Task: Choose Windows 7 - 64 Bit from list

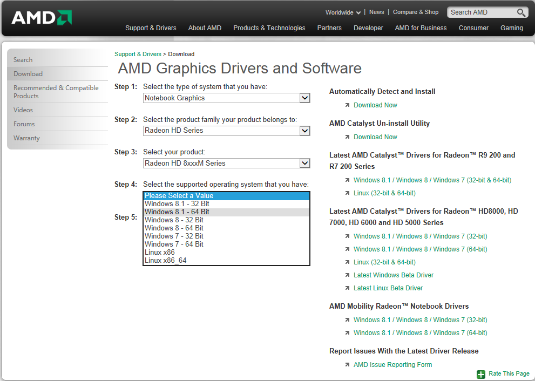Action: [x=174, y=244]
